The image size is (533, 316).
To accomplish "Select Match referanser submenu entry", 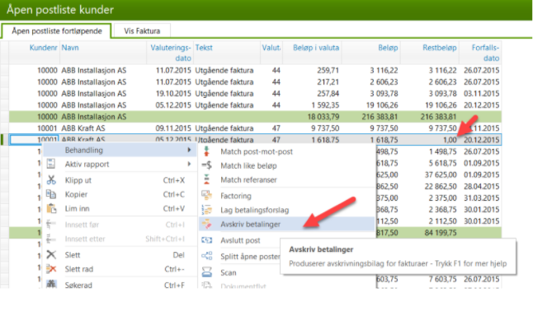I will click(286, 179).
